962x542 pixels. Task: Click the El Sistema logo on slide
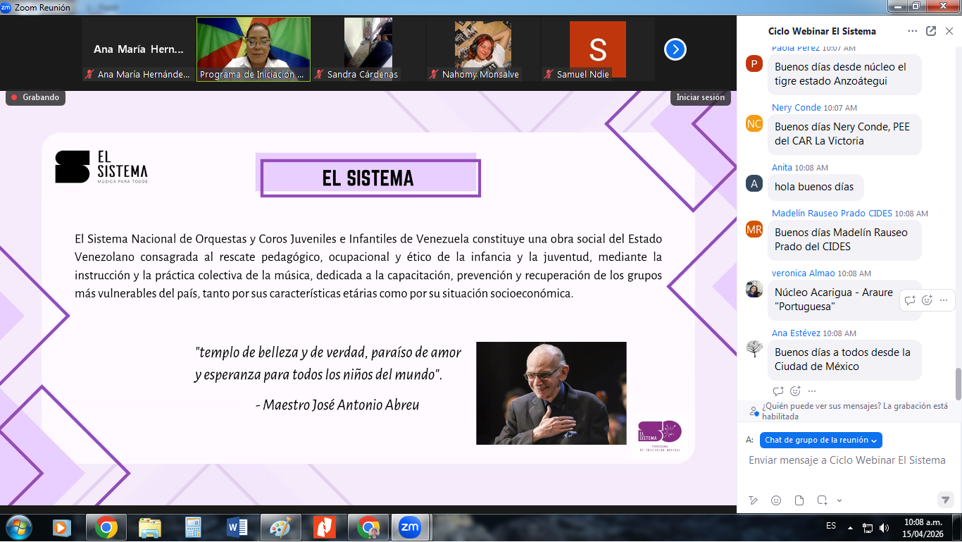pos(101,167)
